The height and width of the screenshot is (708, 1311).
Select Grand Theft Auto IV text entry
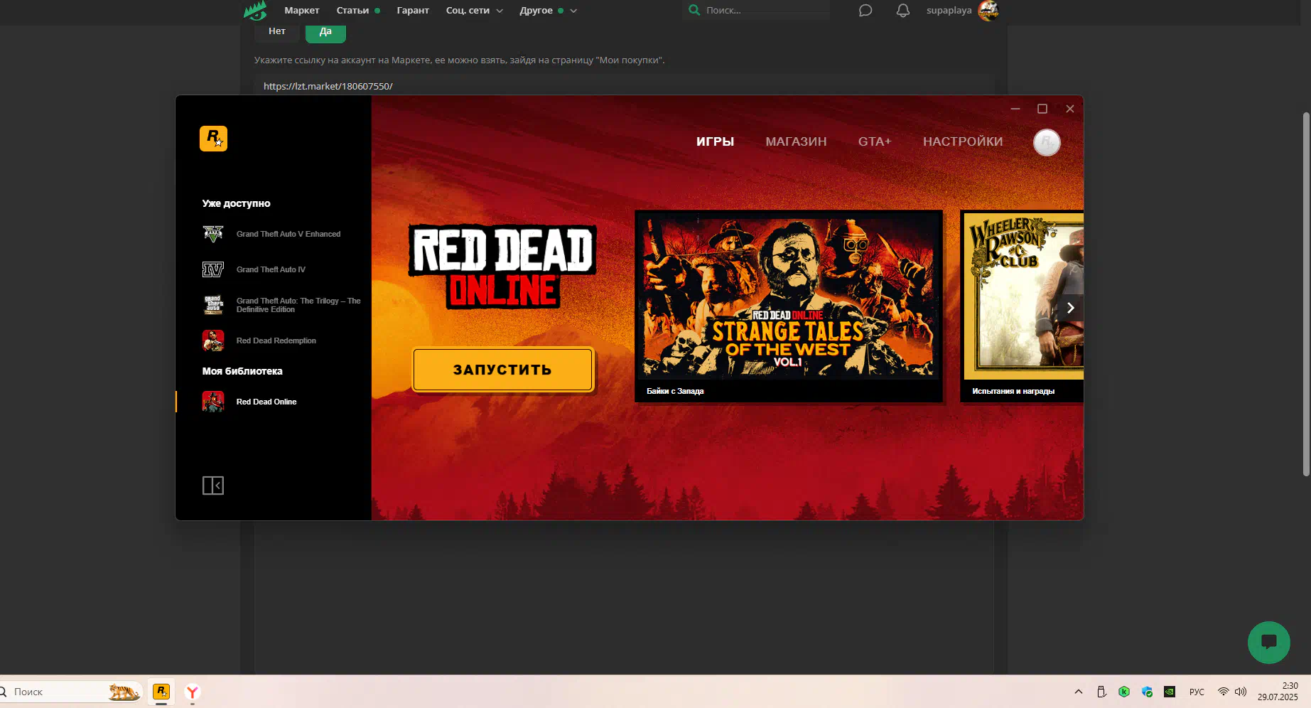pos(271,269)
